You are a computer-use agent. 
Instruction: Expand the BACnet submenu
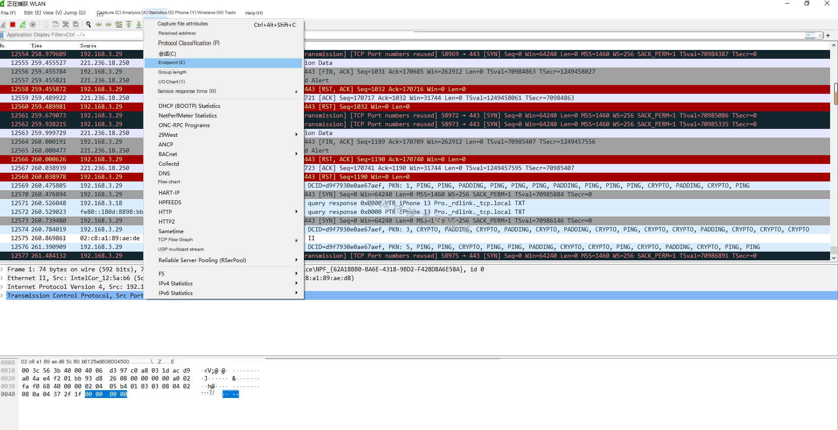pyautogui.click(x=224, y=154)
